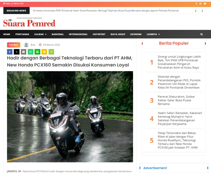Open the Hotsport section
Image resolution: width=211 pixels, height=174 pixels.
[x=99, y=34]
